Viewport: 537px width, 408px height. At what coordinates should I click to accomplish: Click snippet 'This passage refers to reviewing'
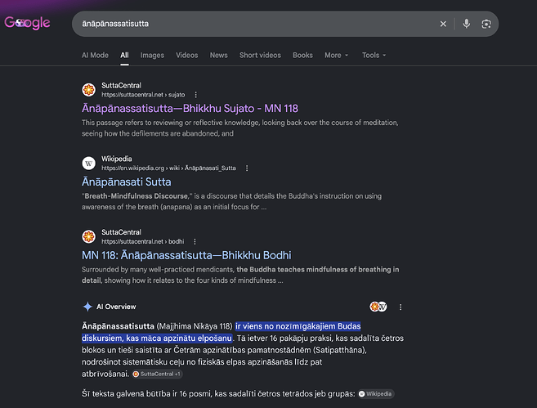[x=136, y=123]
